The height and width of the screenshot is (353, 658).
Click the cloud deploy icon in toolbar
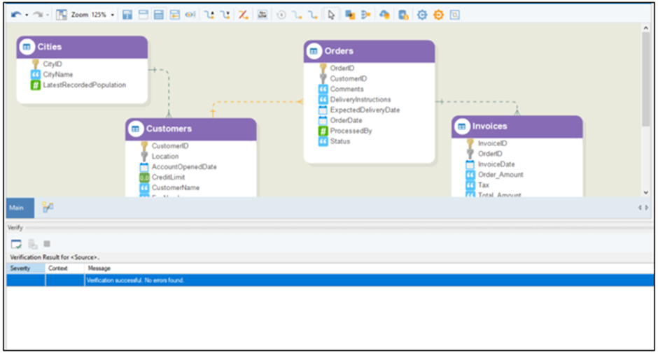(x=384, y=15)
